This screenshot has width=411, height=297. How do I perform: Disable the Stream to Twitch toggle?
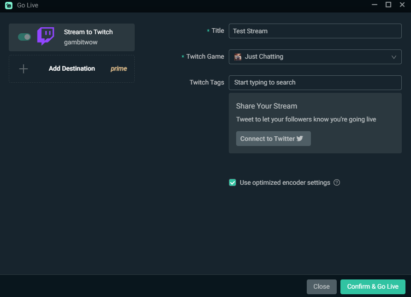coord(24,37)
